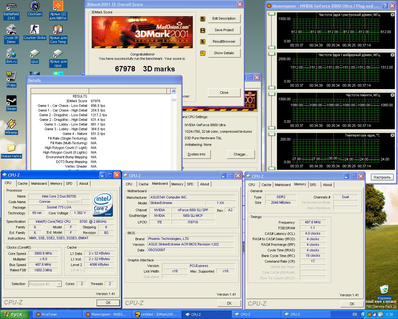Open Cache tab in CPU-Z processor window
Screen dimensions: 398x319
(23, 184)
